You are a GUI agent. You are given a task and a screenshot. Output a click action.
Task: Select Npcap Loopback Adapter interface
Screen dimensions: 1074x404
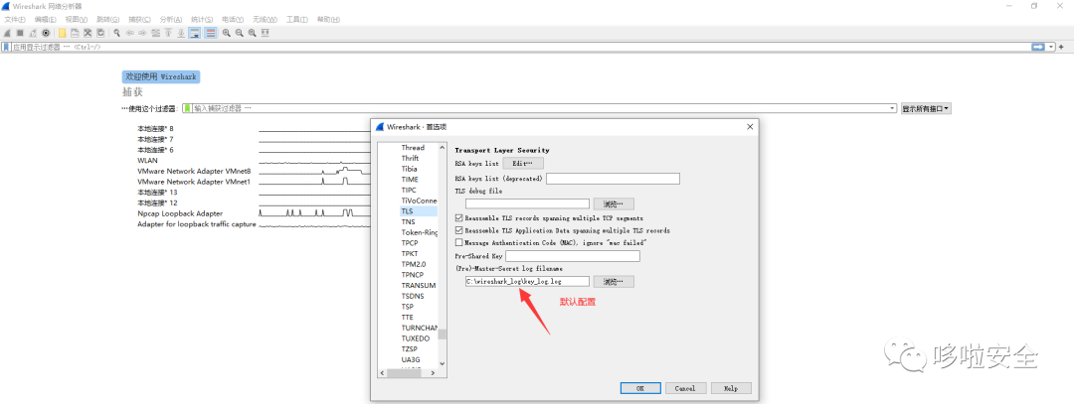click(180, 213)
